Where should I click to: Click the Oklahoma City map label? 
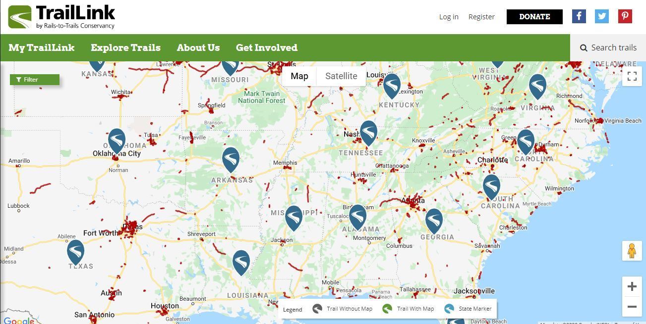point(117,153)
